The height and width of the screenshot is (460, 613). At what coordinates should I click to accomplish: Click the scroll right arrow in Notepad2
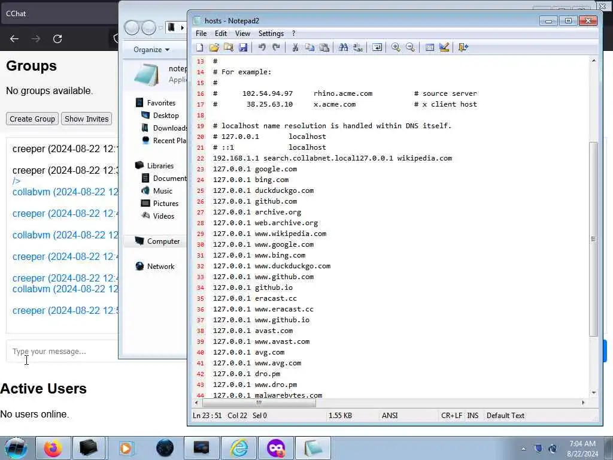(583, 402)
